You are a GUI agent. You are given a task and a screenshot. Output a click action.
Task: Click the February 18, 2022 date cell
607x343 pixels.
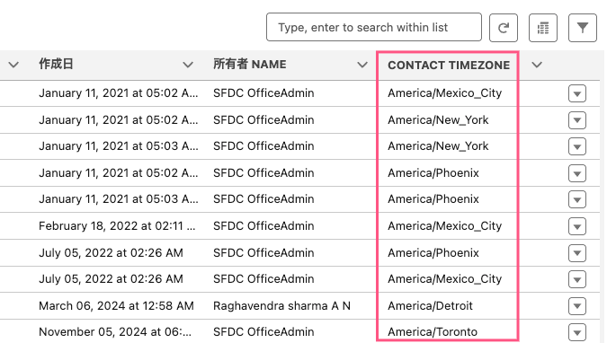click(x=117, y=226)
